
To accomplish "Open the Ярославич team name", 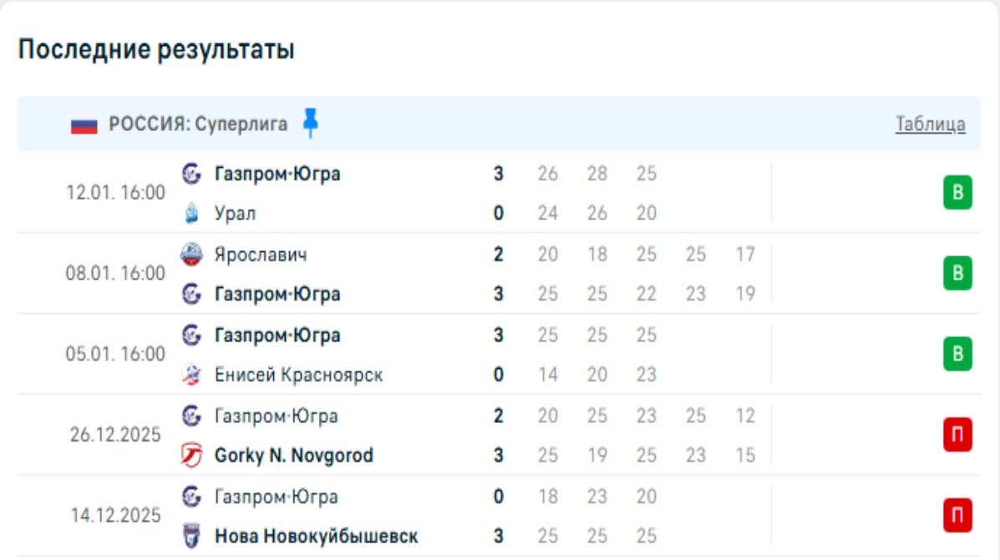I will [x=260, y=255].
